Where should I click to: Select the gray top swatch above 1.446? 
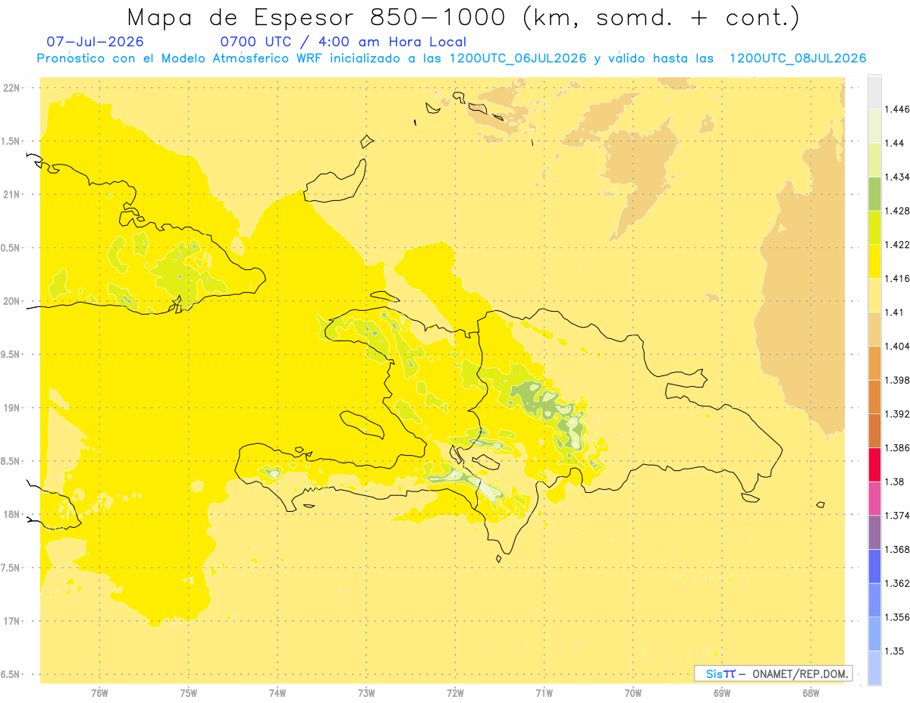[x=874, y=92]
